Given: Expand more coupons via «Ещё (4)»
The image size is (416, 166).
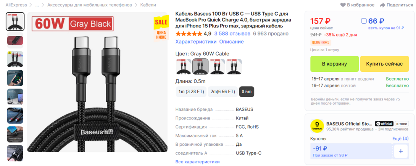Looking at the screenshot, I should pyautogui.click(x=400, y=139).
